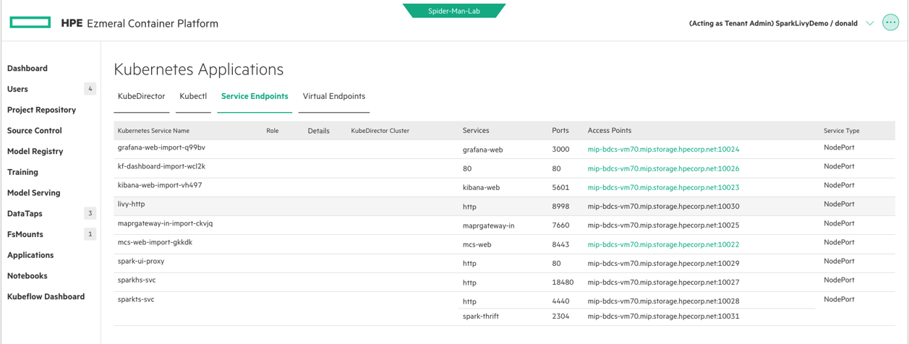Select the Service Endpoints tab
Screen dimensions: 909x344
pos(255,96)
